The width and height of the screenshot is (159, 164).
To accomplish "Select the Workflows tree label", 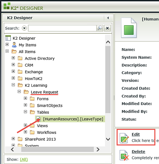I will 47,132.
